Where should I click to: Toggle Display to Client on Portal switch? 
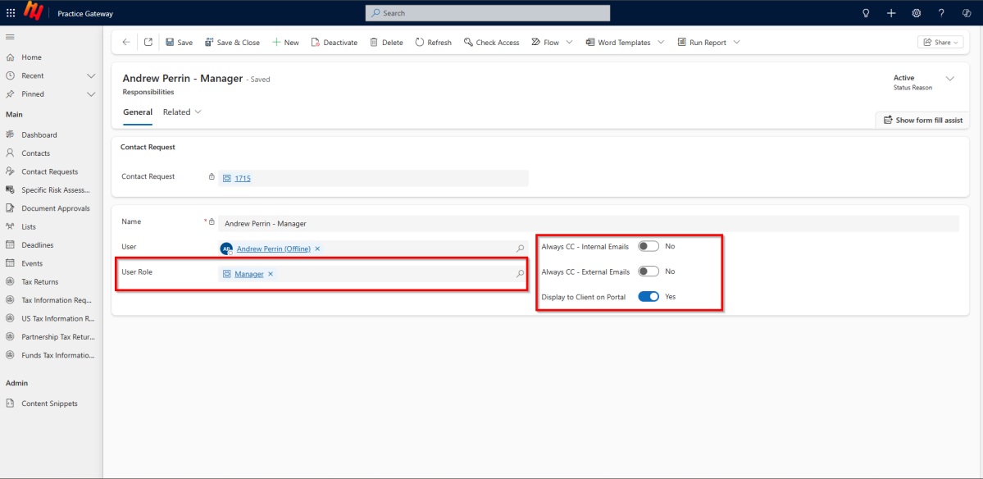pos(649,297)
